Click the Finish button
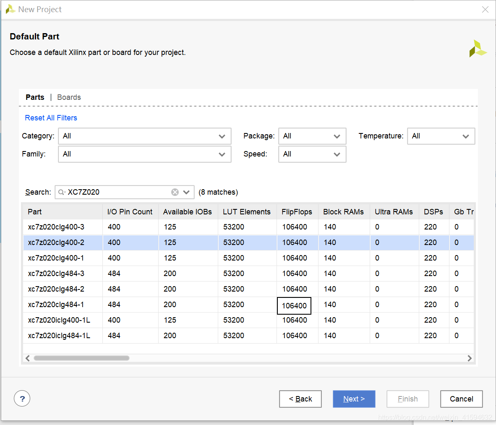The height and width of the screenshot is (425, 496). click(x=408, y=399)
